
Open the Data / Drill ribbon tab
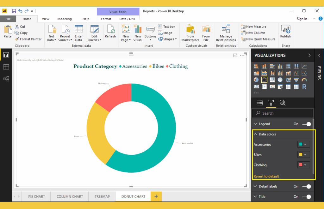click(127, 19)
